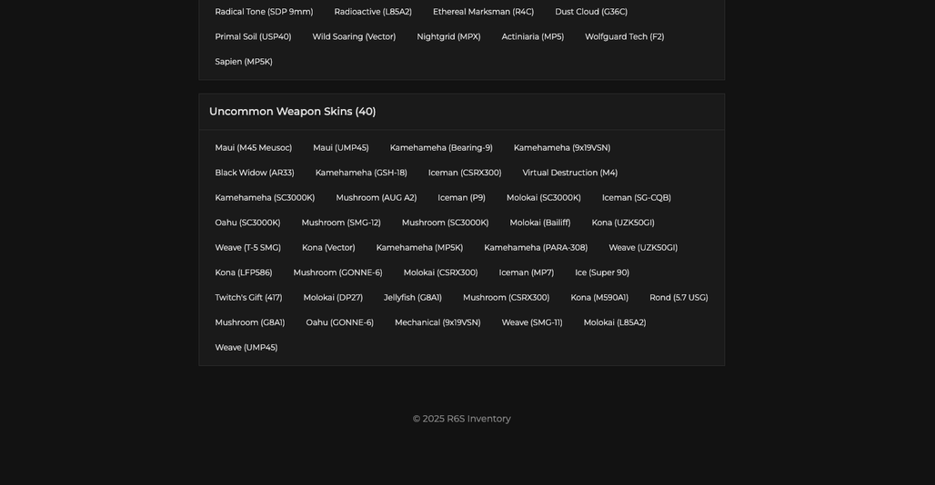The width and height of the screenshot is (935, 485).
Task: Select Maui (M45 Meusoc) skin
Action: pyautogui.click(x=254, y=148)
